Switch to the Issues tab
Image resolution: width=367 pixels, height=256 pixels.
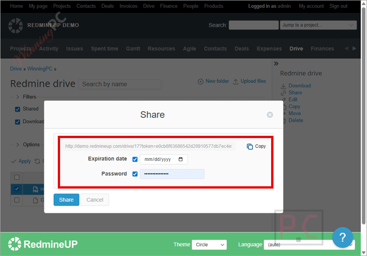74,49
